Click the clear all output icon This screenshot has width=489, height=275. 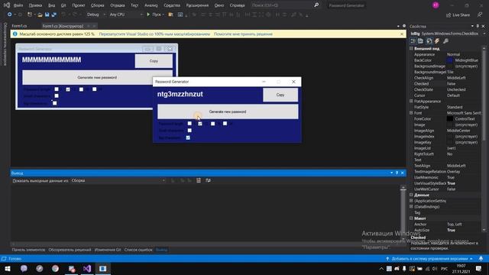[199, 180]
